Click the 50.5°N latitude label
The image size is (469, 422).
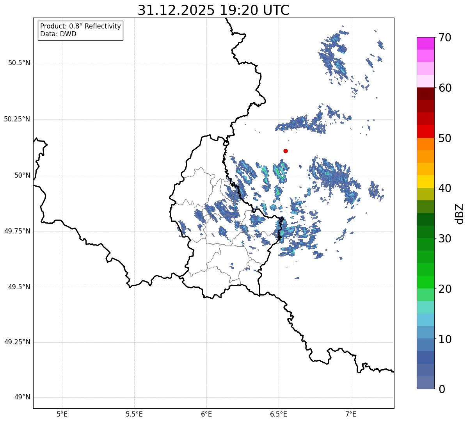pyautogui.click(x=19, y=63)
